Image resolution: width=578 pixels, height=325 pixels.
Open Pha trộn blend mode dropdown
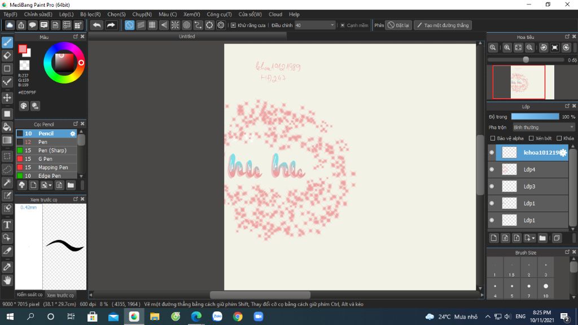(x=544, y=128)
